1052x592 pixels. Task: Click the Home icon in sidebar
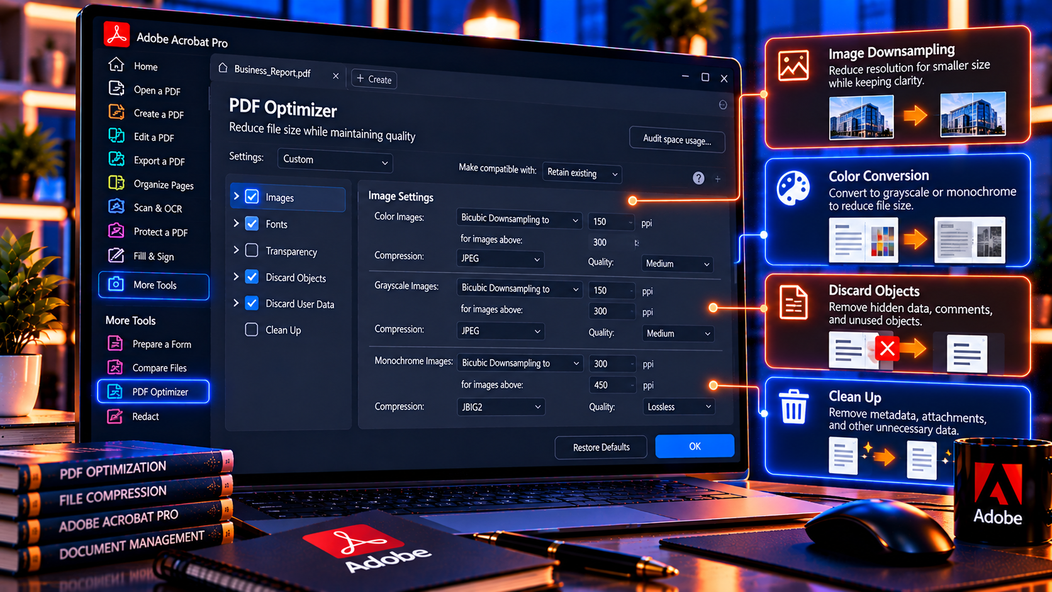(x=116, y=64)
